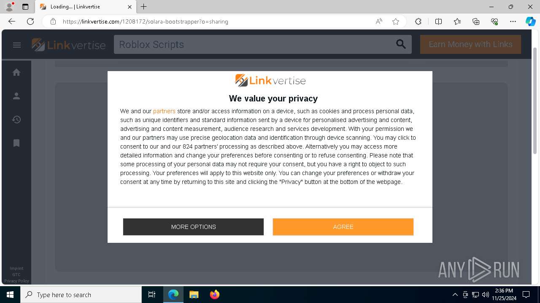Image resolution: width=540 pixels, height=303 pixels.
Task: Open browser Extensions puzzle icon
Action: click(418, 21)
